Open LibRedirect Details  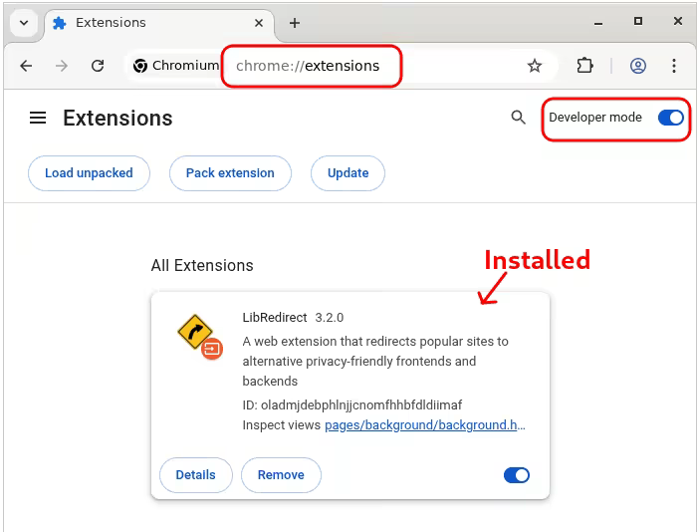(195, 475)
